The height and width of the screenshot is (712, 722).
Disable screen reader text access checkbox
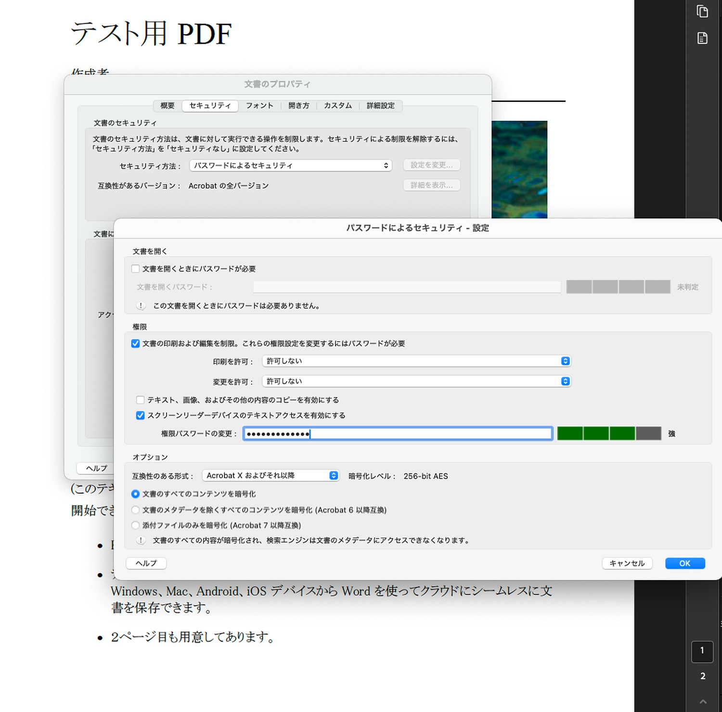(x=141, y=415)
